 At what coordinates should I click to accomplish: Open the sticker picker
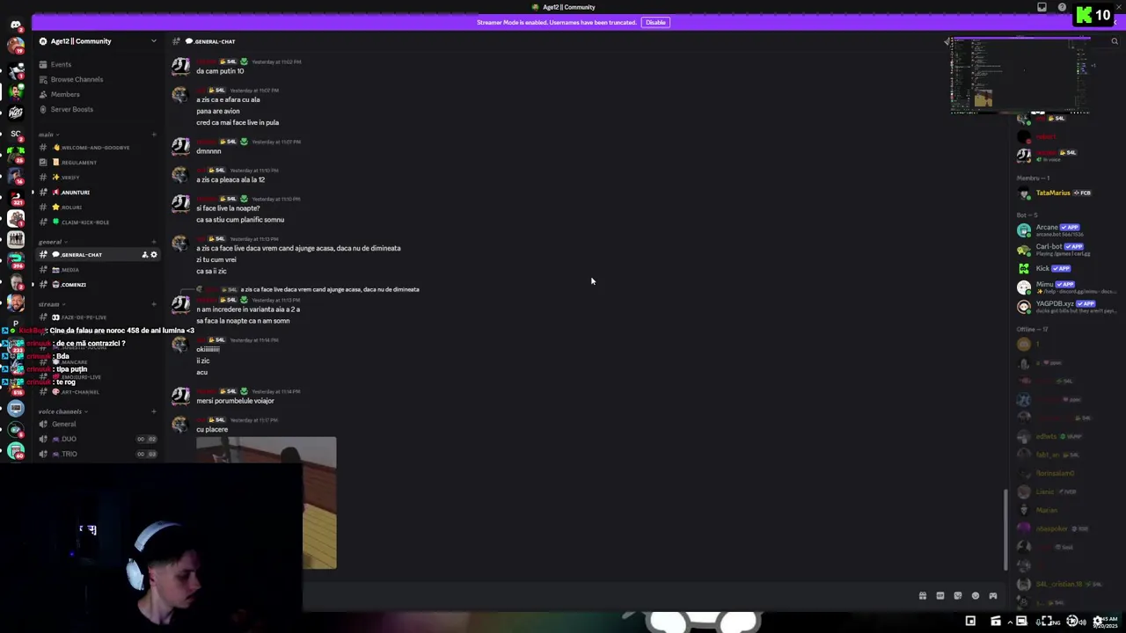point(958,596)
